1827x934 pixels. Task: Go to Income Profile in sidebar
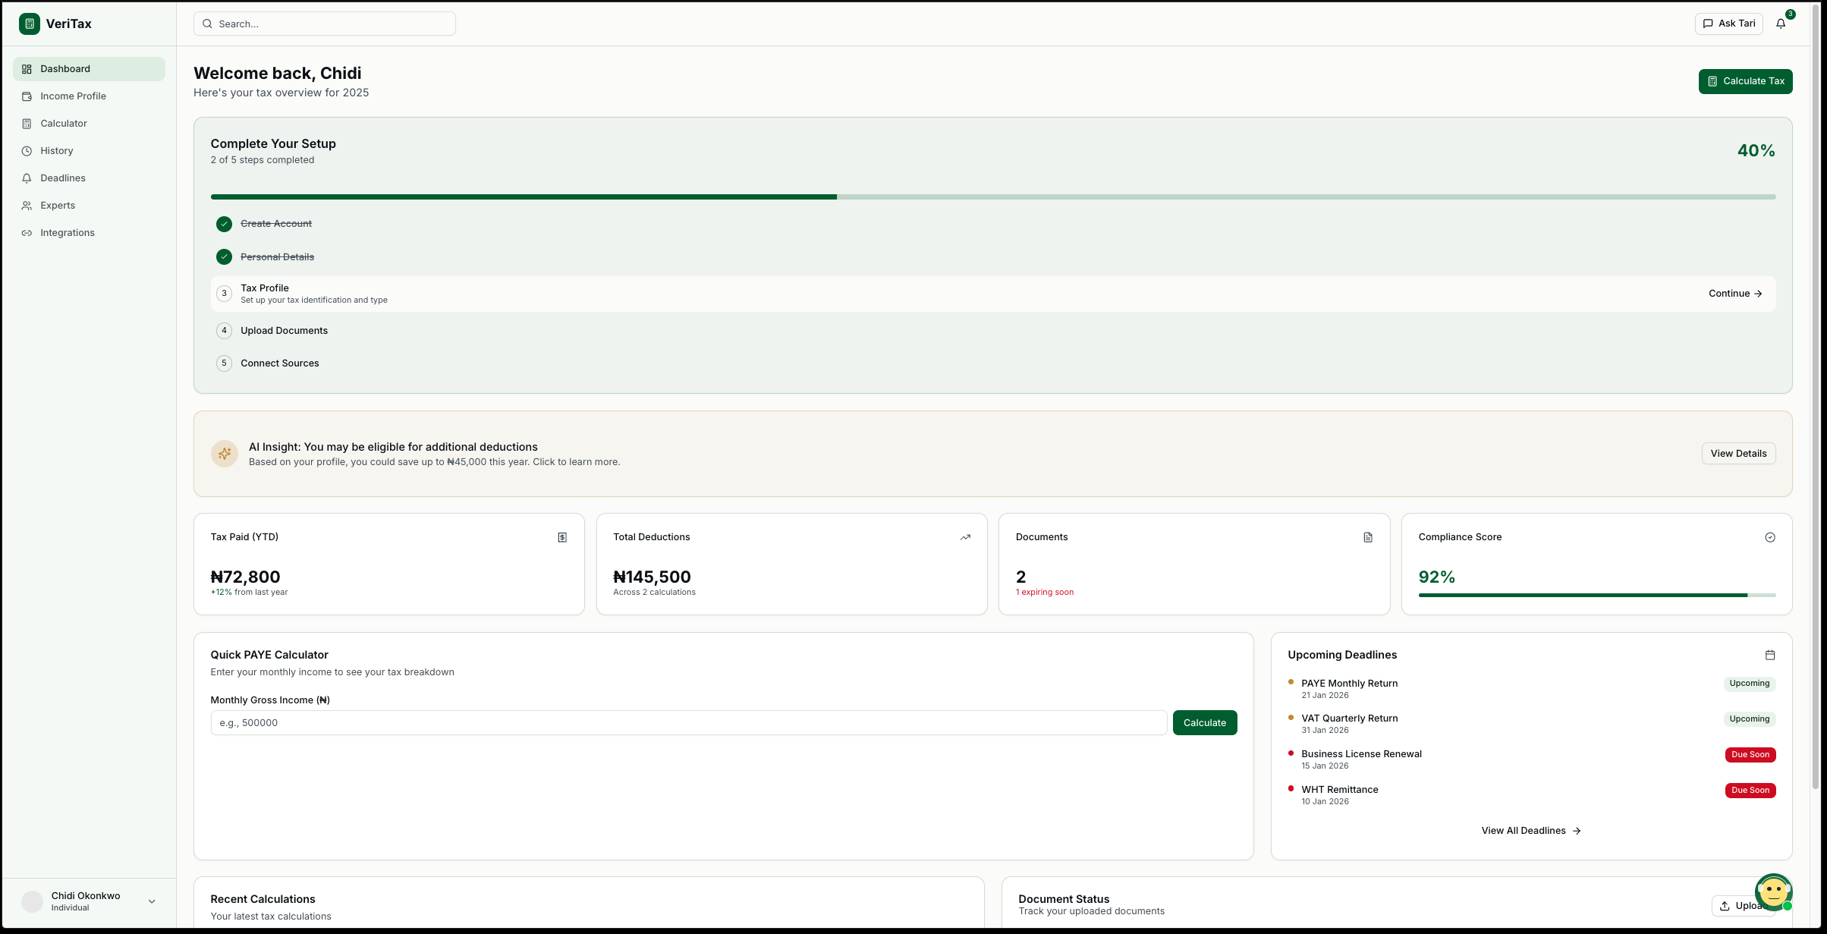tap(73, 96)
